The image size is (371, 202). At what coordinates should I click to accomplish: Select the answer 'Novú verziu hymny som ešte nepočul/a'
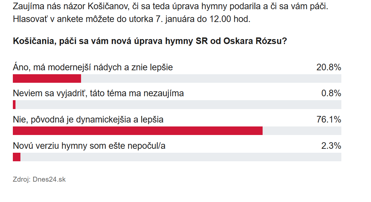pyautogui.click(x=89, y=146)
